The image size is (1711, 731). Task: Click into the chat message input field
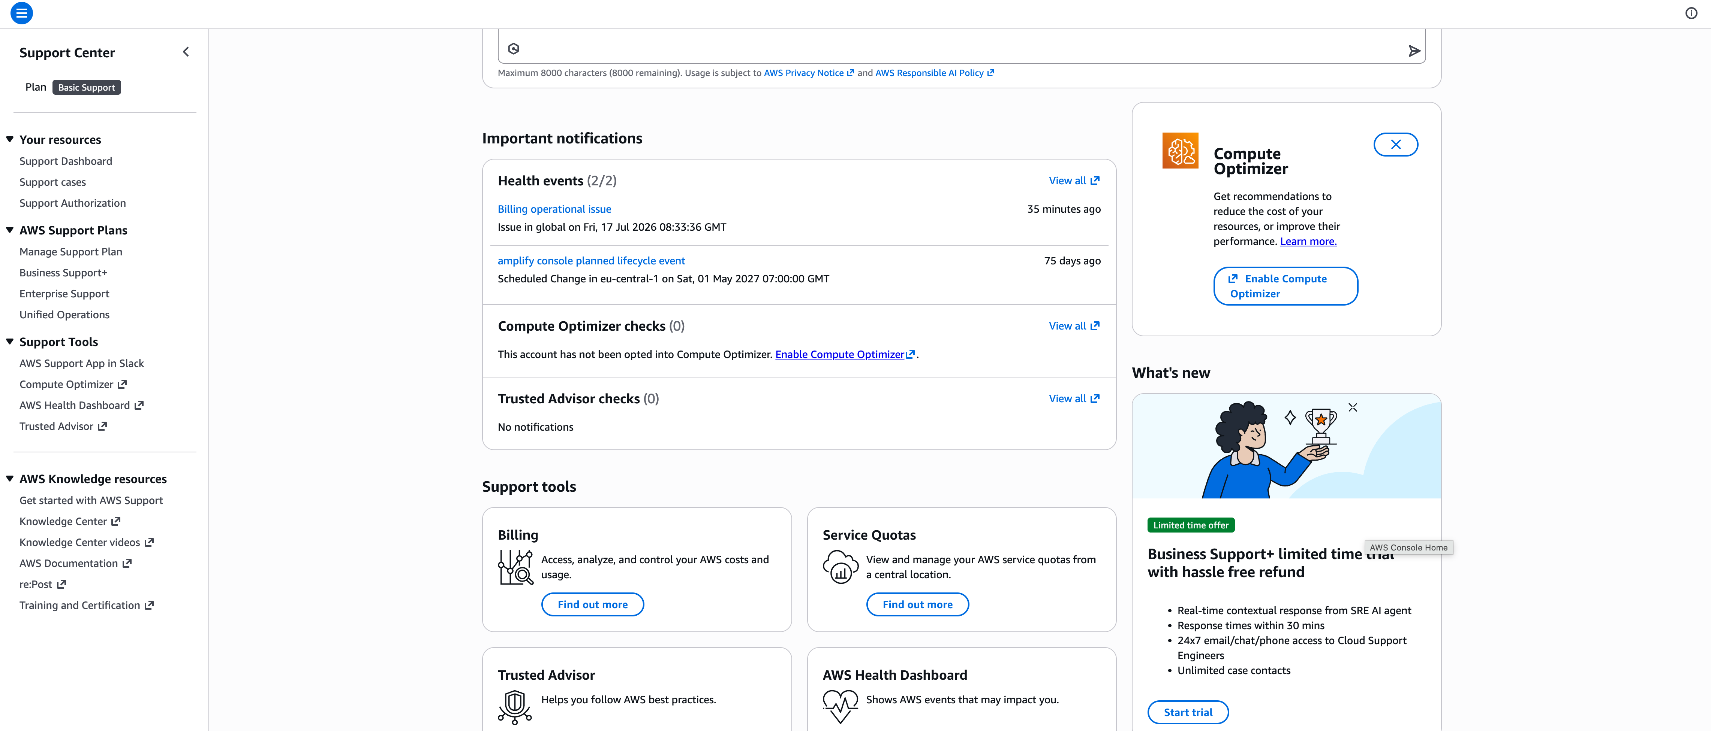pyautogui.click(x=961, y=46)
